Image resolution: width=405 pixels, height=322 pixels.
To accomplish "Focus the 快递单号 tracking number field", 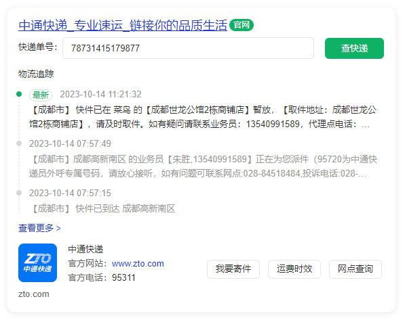I will (x=189, y=48).
